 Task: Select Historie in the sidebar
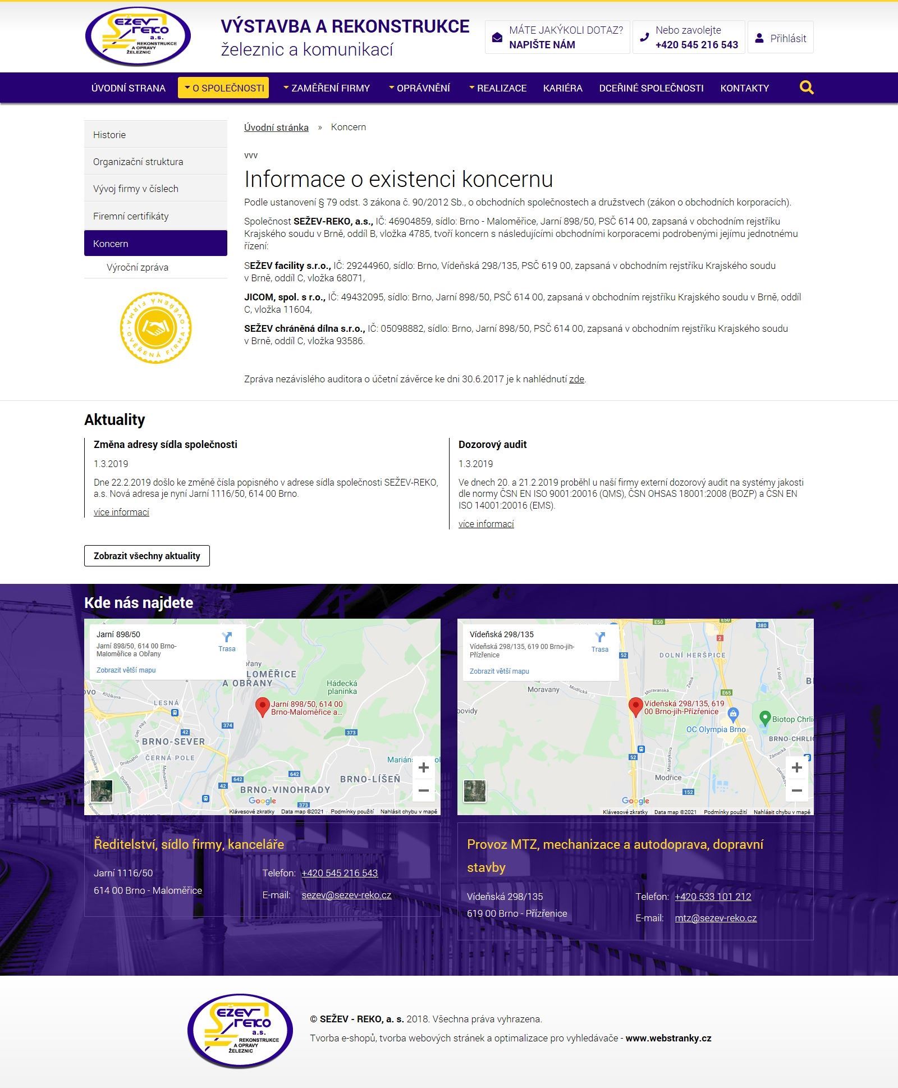(155, 134)
